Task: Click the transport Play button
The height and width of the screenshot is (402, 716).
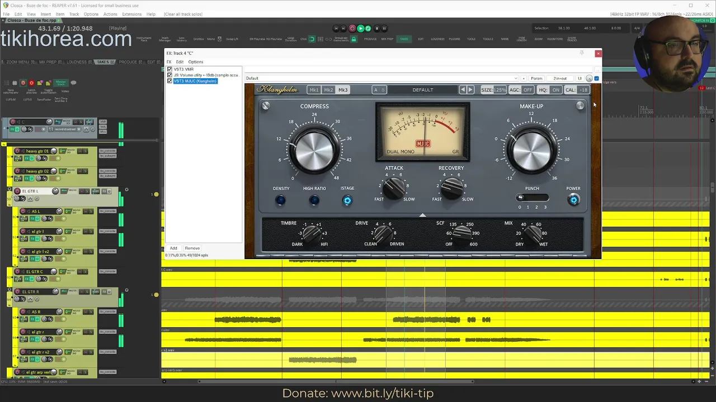Action: [361, 28]
